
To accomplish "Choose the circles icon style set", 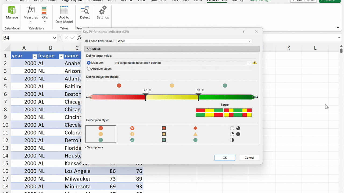I will tap(101, 134).
